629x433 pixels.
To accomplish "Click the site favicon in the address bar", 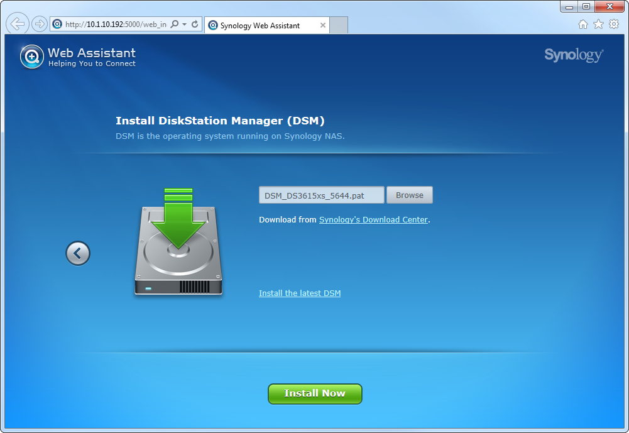I will click(x=57, y=24).
